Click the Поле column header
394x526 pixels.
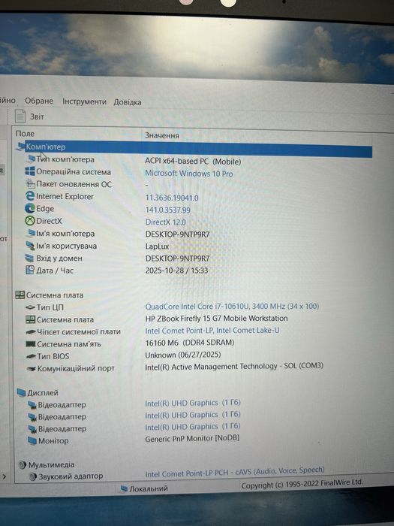pyautogui.click(x=25, y=134)
